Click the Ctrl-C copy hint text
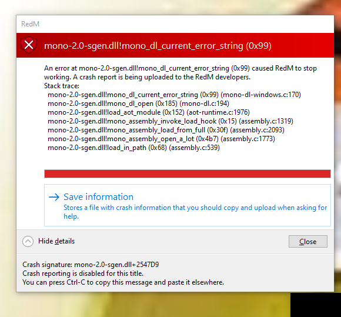The height and width of the screenshot is (317, 341). 123,282
